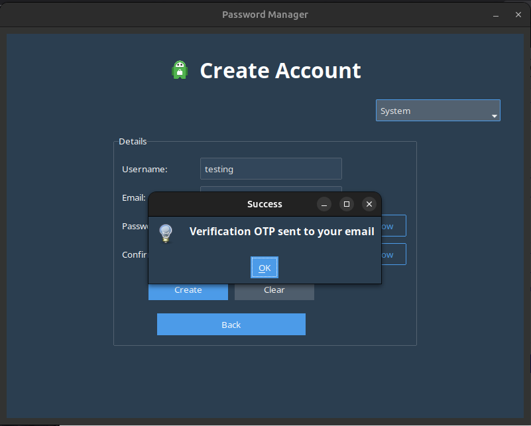This screenshot has width=531, height=426.
Task: Click the Success dialog title bar
Action: pos(265,204)
